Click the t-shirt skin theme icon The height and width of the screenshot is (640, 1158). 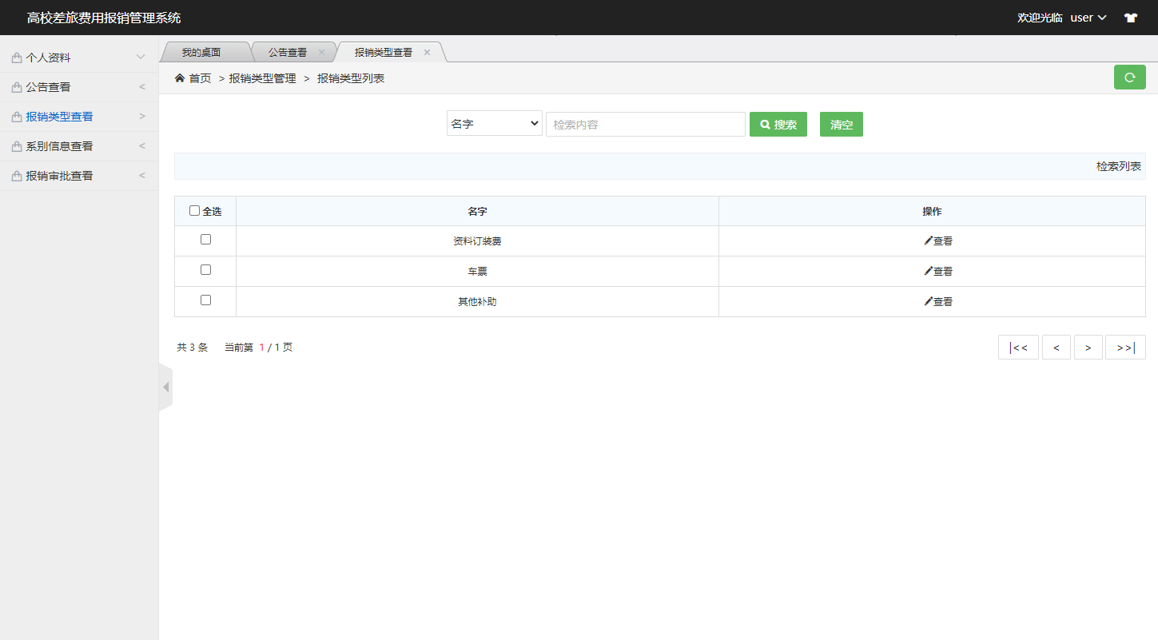pyautogui.click(x=1130, y=18)
